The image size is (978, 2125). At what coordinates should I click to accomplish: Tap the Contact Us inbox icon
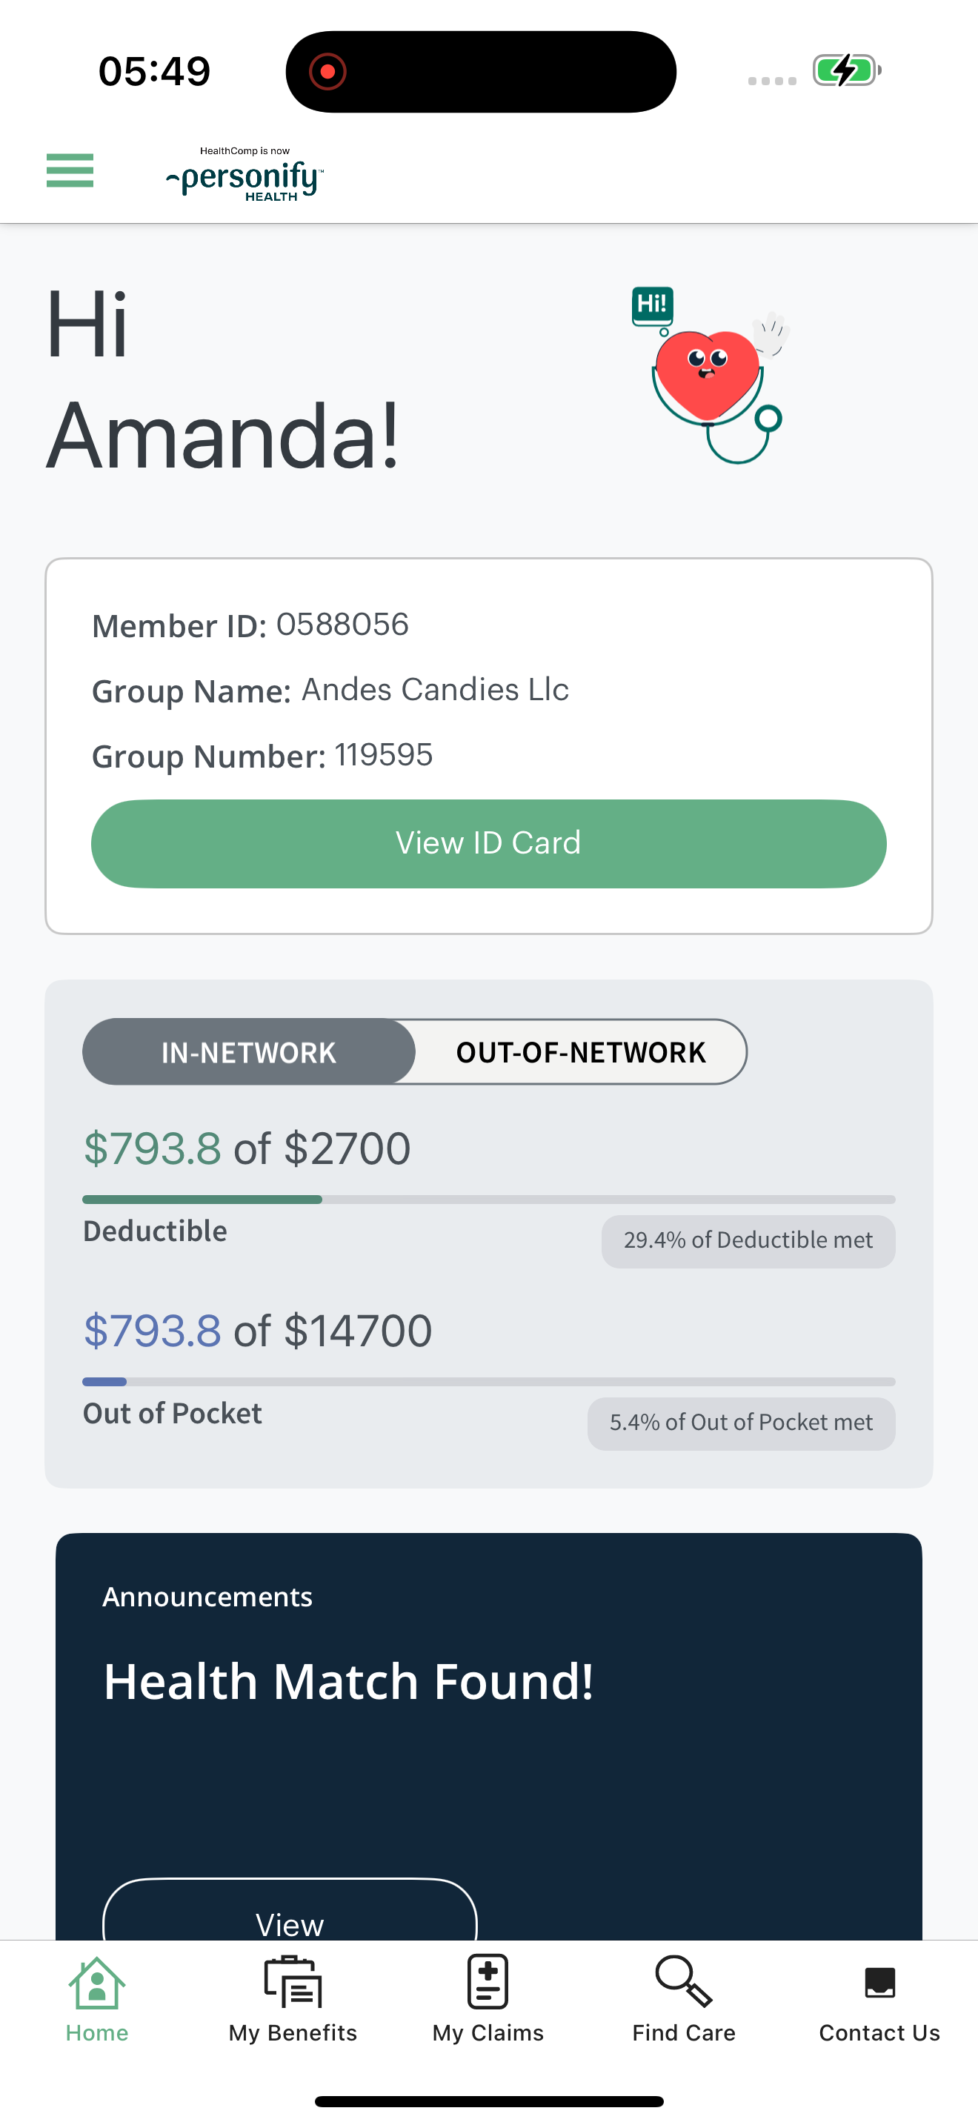coord(879,1982)
